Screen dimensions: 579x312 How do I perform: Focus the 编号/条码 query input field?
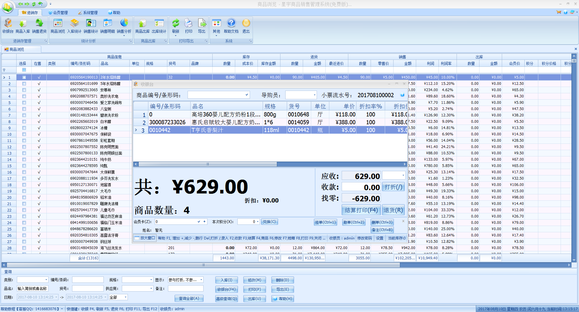point(88,280)
